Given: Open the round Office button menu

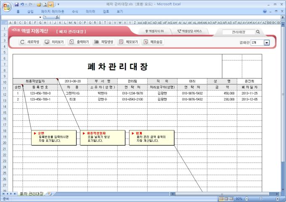Looking at the screenshot, I should pyautogui.click(x=7, y=7).
